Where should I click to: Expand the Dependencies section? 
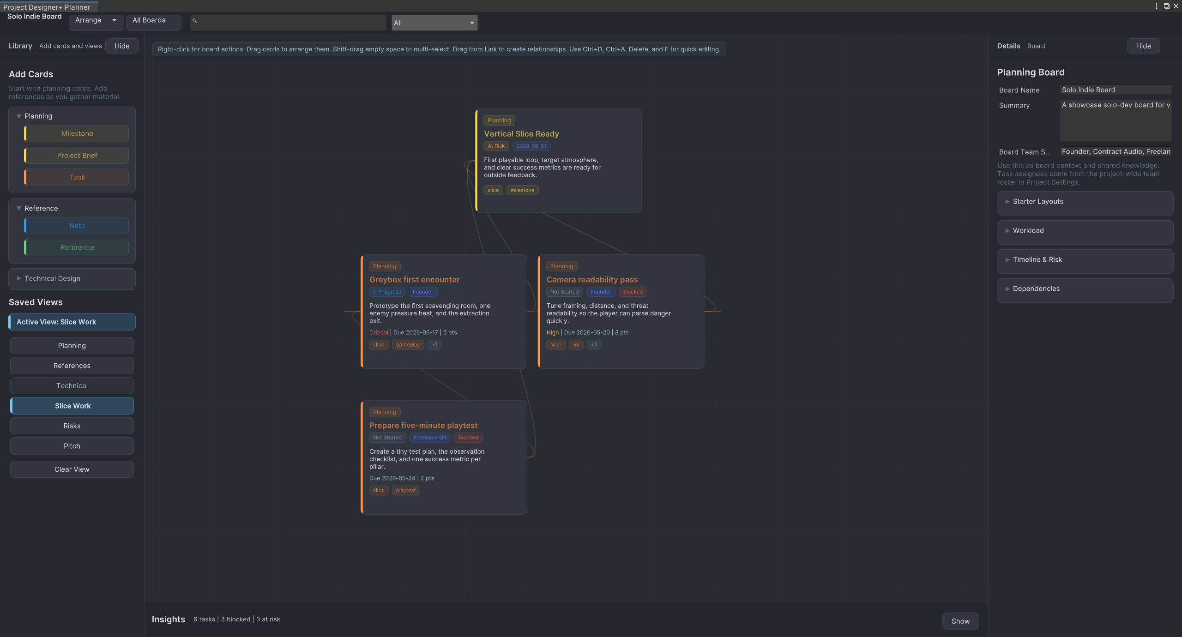point(1007,289)
